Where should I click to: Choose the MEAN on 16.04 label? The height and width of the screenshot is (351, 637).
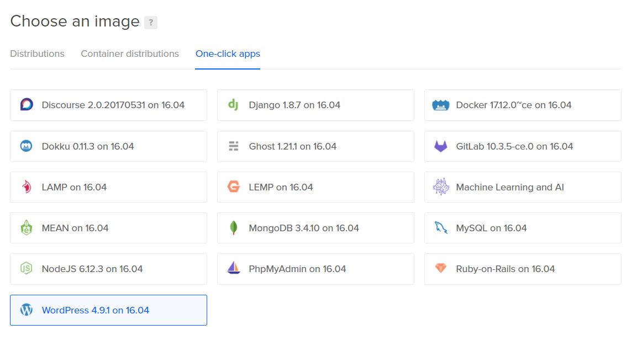click(x=75, y=228)
